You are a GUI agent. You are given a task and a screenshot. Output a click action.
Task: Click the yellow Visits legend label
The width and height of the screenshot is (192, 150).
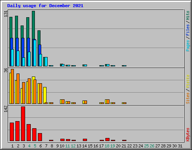pos(188,81)
